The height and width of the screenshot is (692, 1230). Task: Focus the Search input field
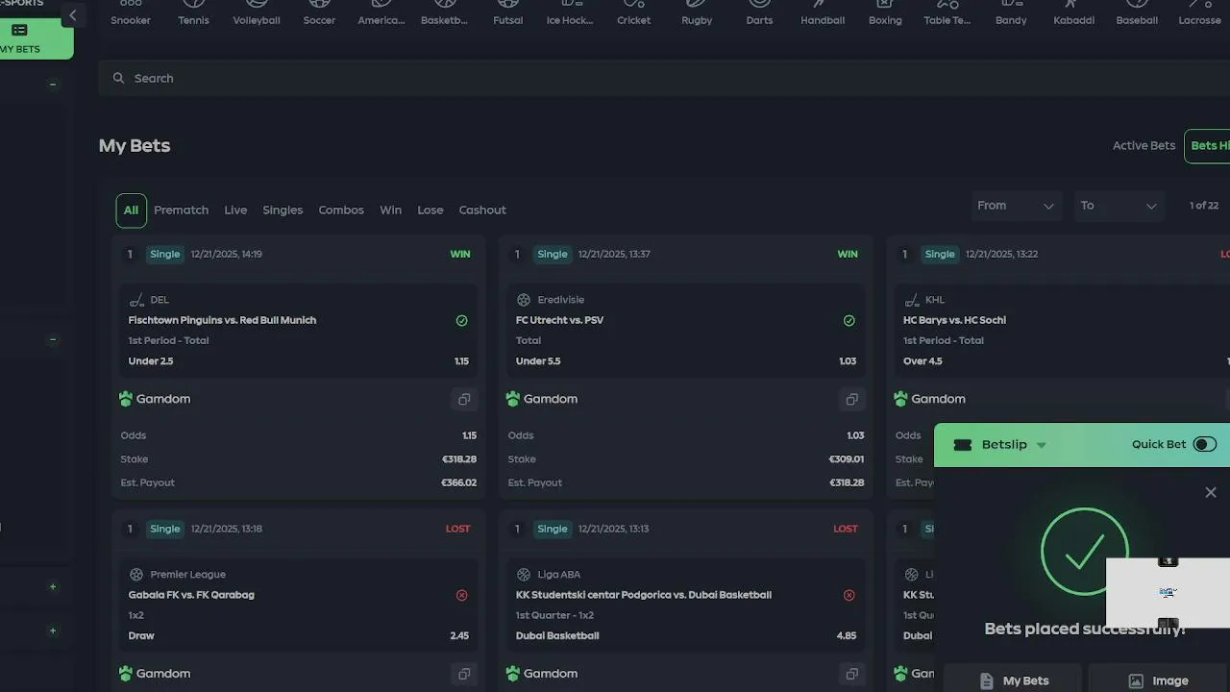click(x=664, y=78)
